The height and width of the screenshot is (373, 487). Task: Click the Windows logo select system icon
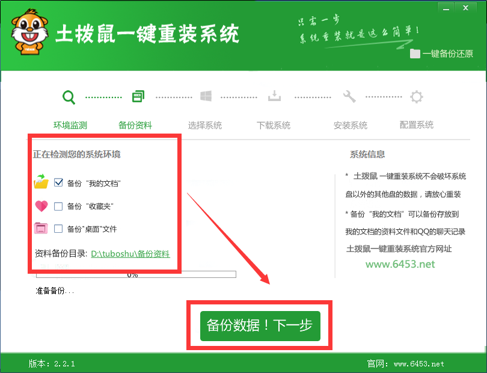206,96
